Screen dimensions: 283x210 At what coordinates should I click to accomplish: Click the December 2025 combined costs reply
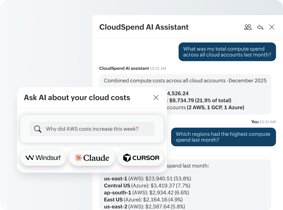click(x=185, y=81)
